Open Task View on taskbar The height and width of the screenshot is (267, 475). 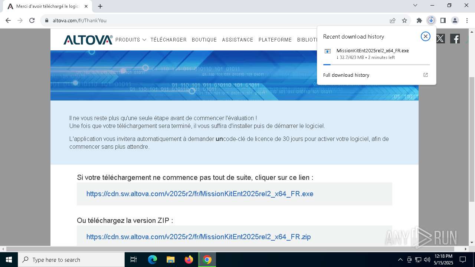click(134, 260)
